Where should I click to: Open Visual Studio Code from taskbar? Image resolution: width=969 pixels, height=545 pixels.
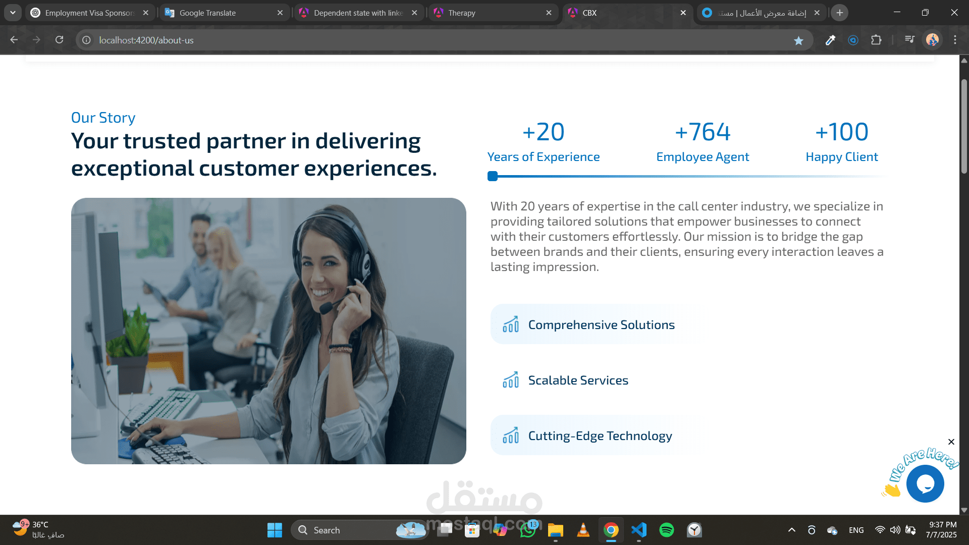(x=639, y=530)
